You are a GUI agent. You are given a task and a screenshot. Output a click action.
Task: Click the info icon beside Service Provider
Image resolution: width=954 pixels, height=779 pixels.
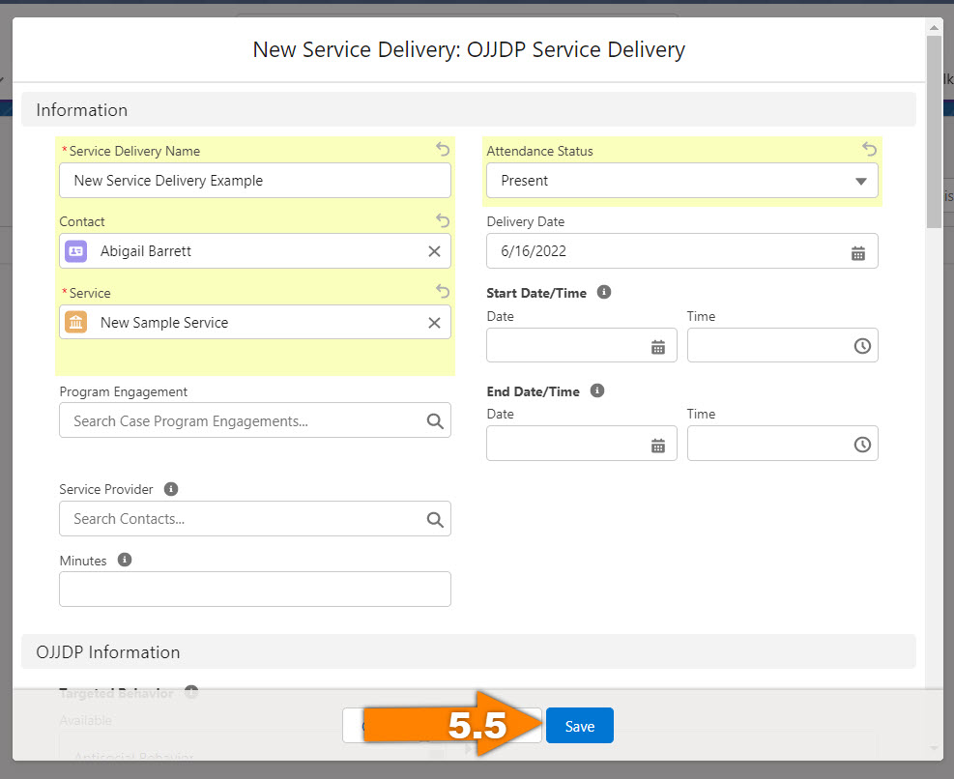point(171,488)
